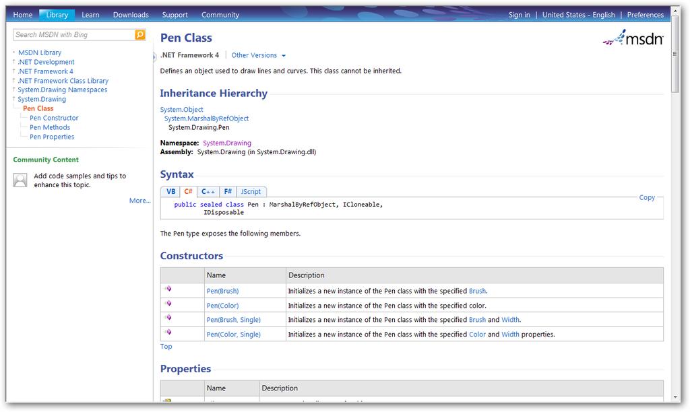Click the Syntax section heading
Screen dimensions: 690x412
[x=177, y=174]
